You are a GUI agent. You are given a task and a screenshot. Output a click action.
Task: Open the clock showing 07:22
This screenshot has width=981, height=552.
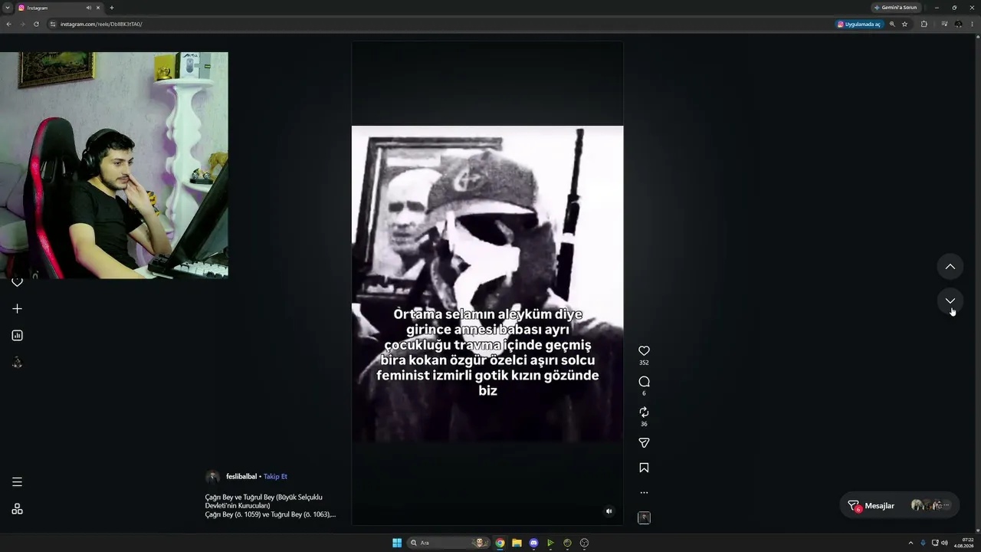point(964,543)
